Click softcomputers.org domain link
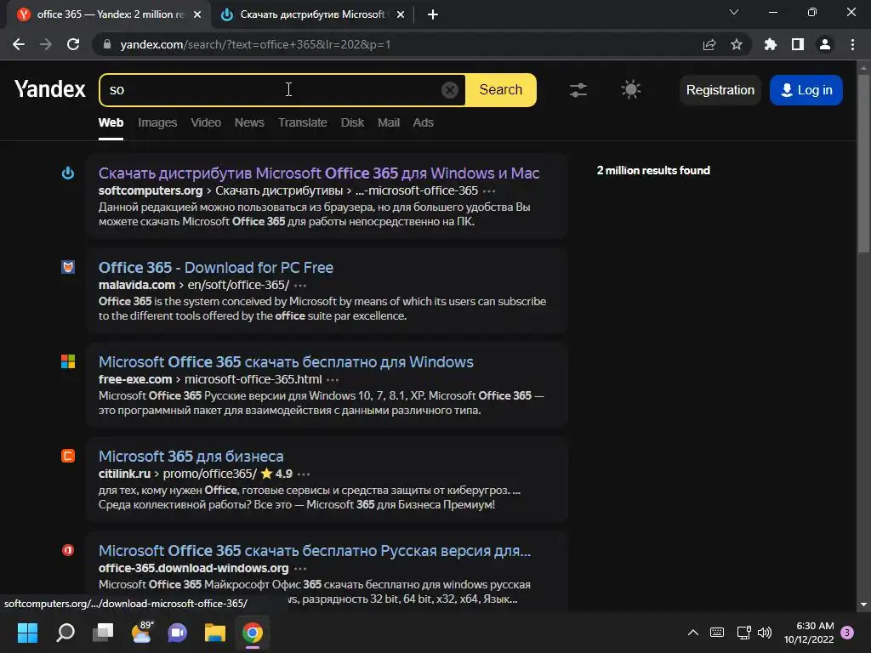871x653 pixels. click(x=151, y=190)
